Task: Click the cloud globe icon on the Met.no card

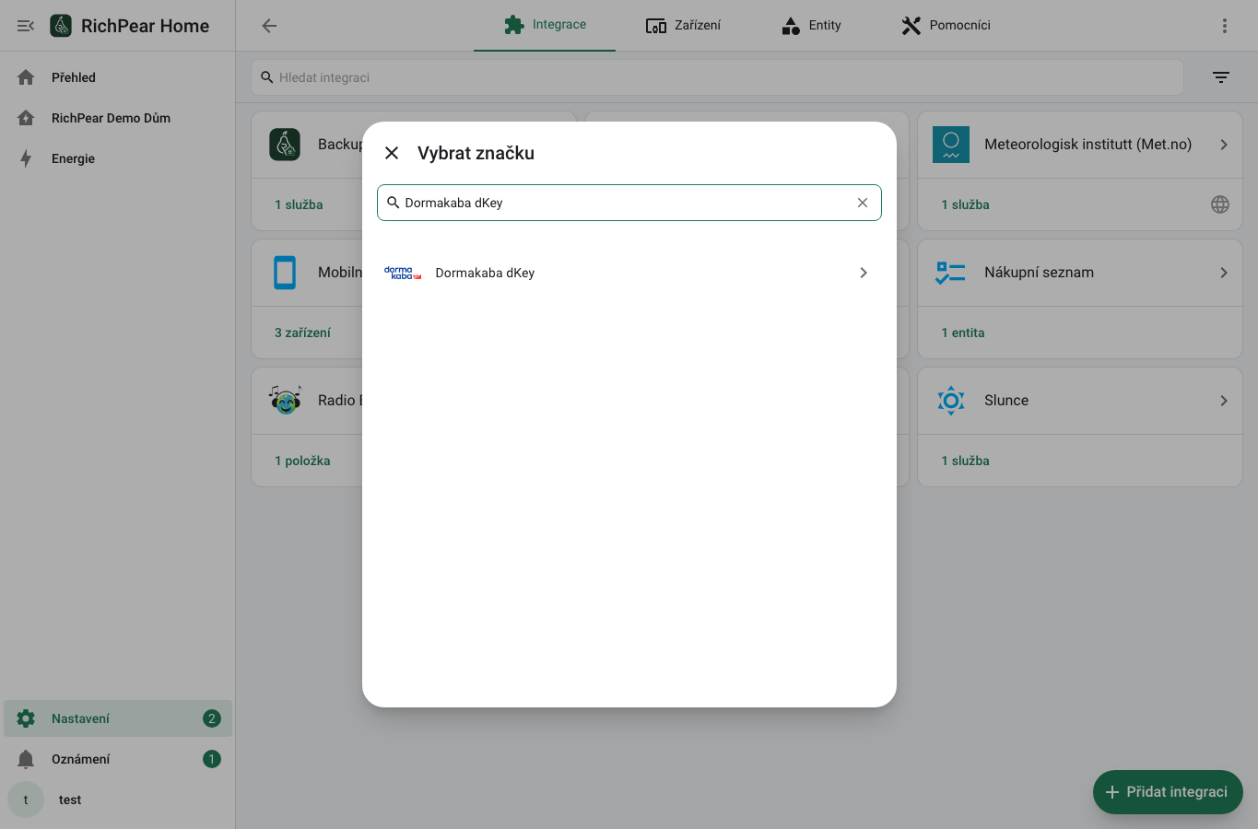Action: pos(1220,204)
